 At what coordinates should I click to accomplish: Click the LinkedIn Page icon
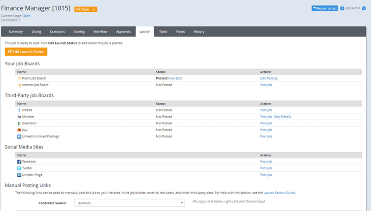click(19, 175)
